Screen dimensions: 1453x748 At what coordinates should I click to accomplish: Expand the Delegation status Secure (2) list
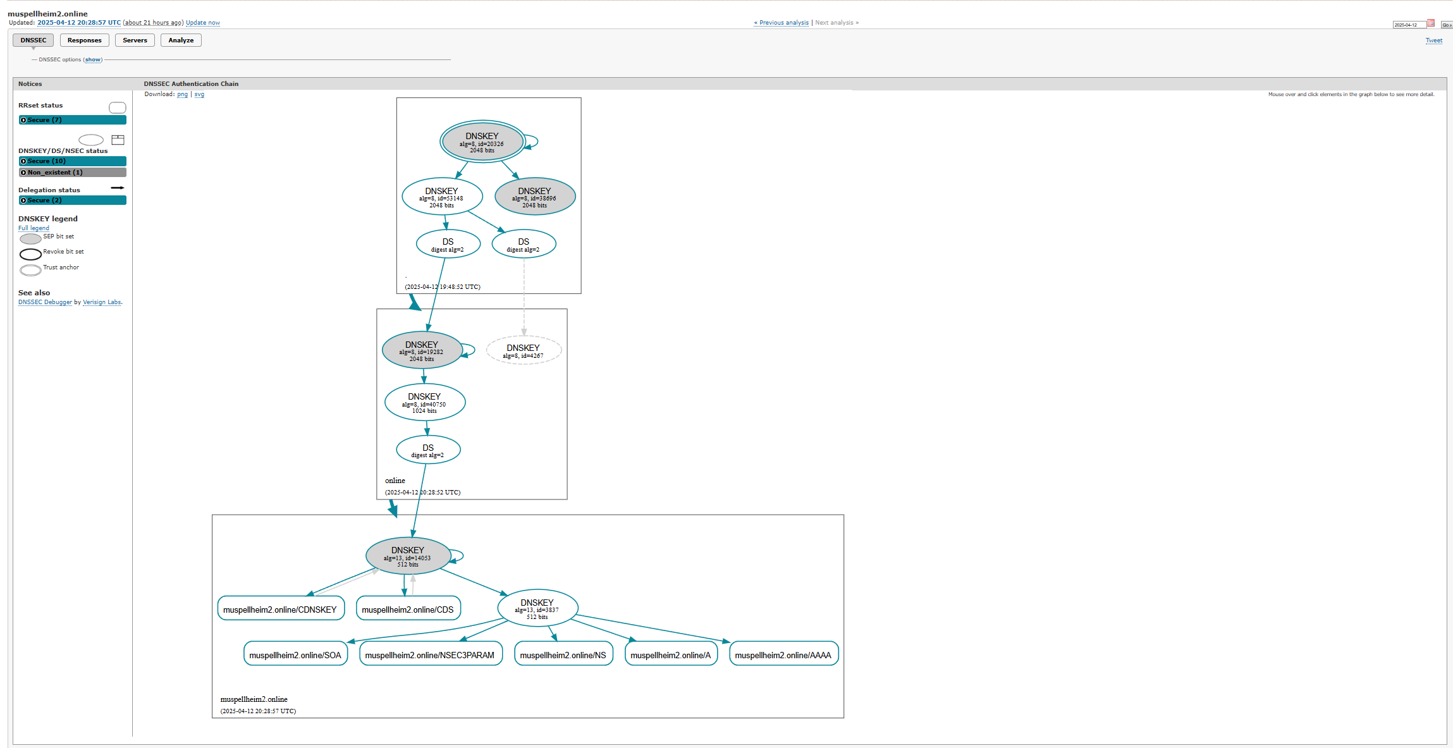pos(72,200)
